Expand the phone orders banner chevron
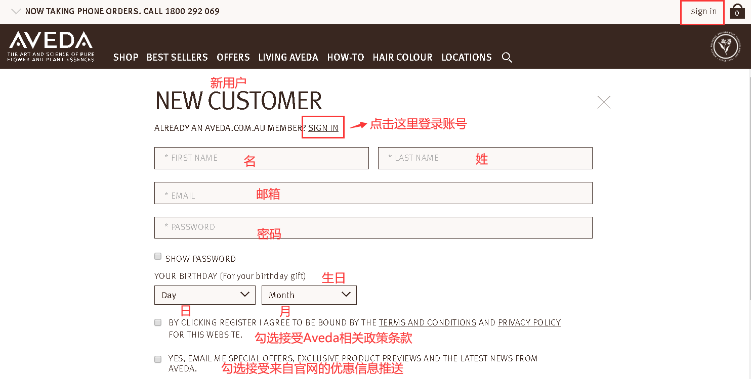 16,11
